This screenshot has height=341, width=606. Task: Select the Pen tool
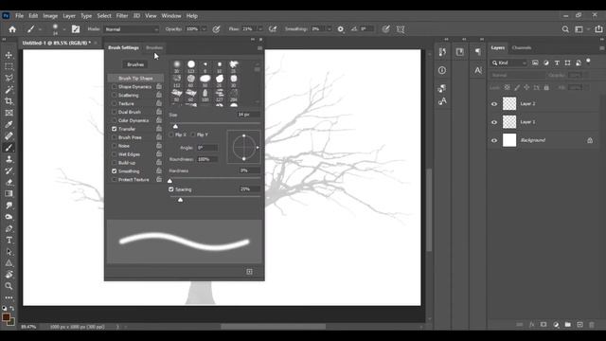(x=9, y=228)
